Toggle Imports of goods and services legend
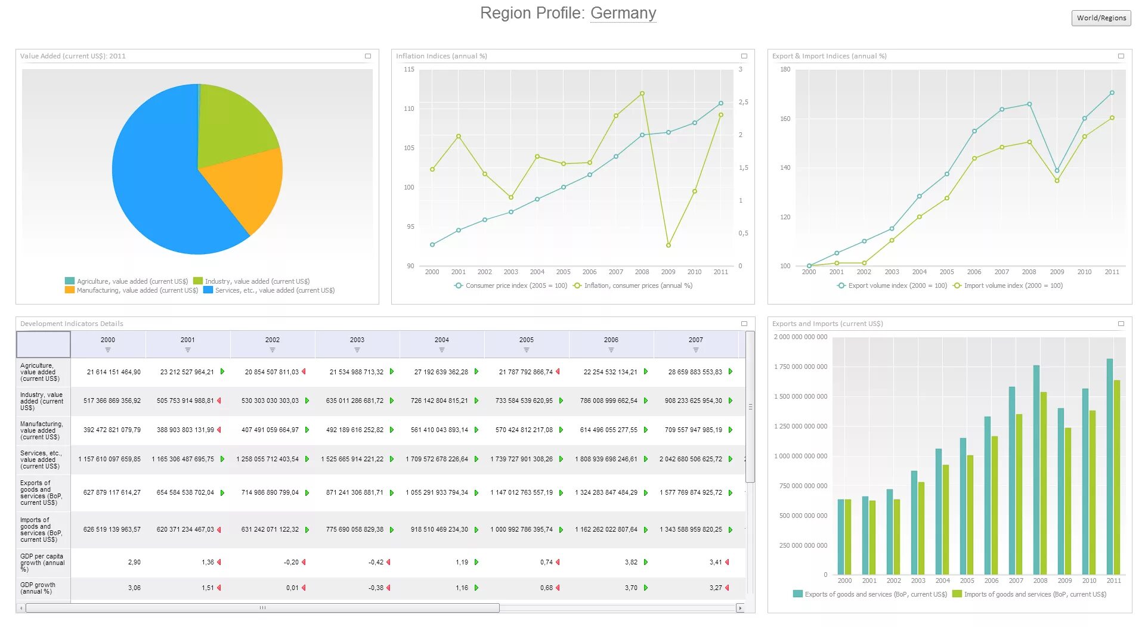Image resolution: width=1145 pixels, height=627 pixels. tap(1029, 594)
